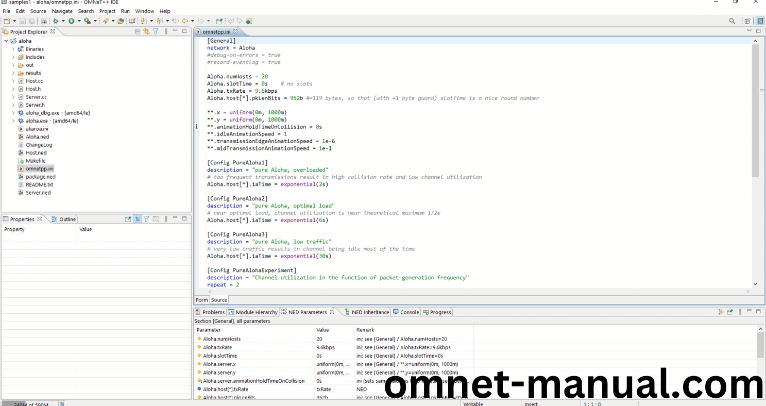Click the info marker beside animationHoldTimeOnCollision
The width and height of the screenshot is (766, 406).
[197, 127]
